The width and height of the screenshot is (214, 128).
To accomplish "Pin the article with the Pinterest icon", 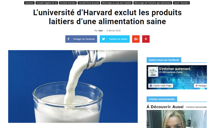I will coord(146,39).
